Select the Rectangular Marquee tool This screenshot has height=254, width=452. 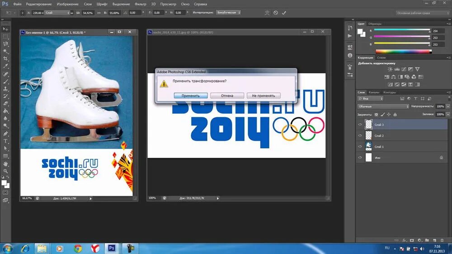5,37
